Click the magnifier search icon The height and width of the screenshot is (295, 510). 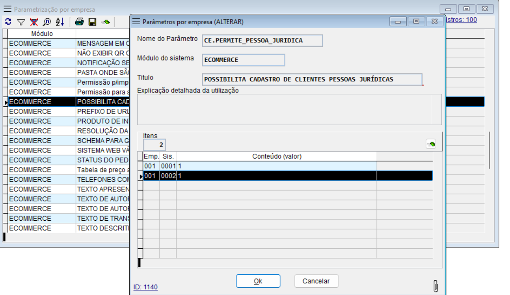pos(47,22)
